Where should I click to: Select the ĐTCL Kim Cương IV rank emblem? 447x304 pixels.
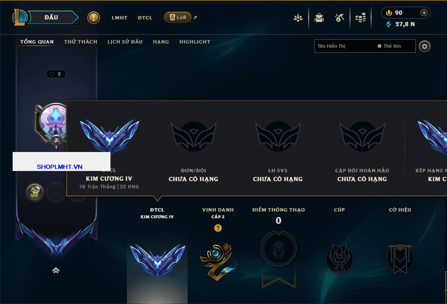157,261
